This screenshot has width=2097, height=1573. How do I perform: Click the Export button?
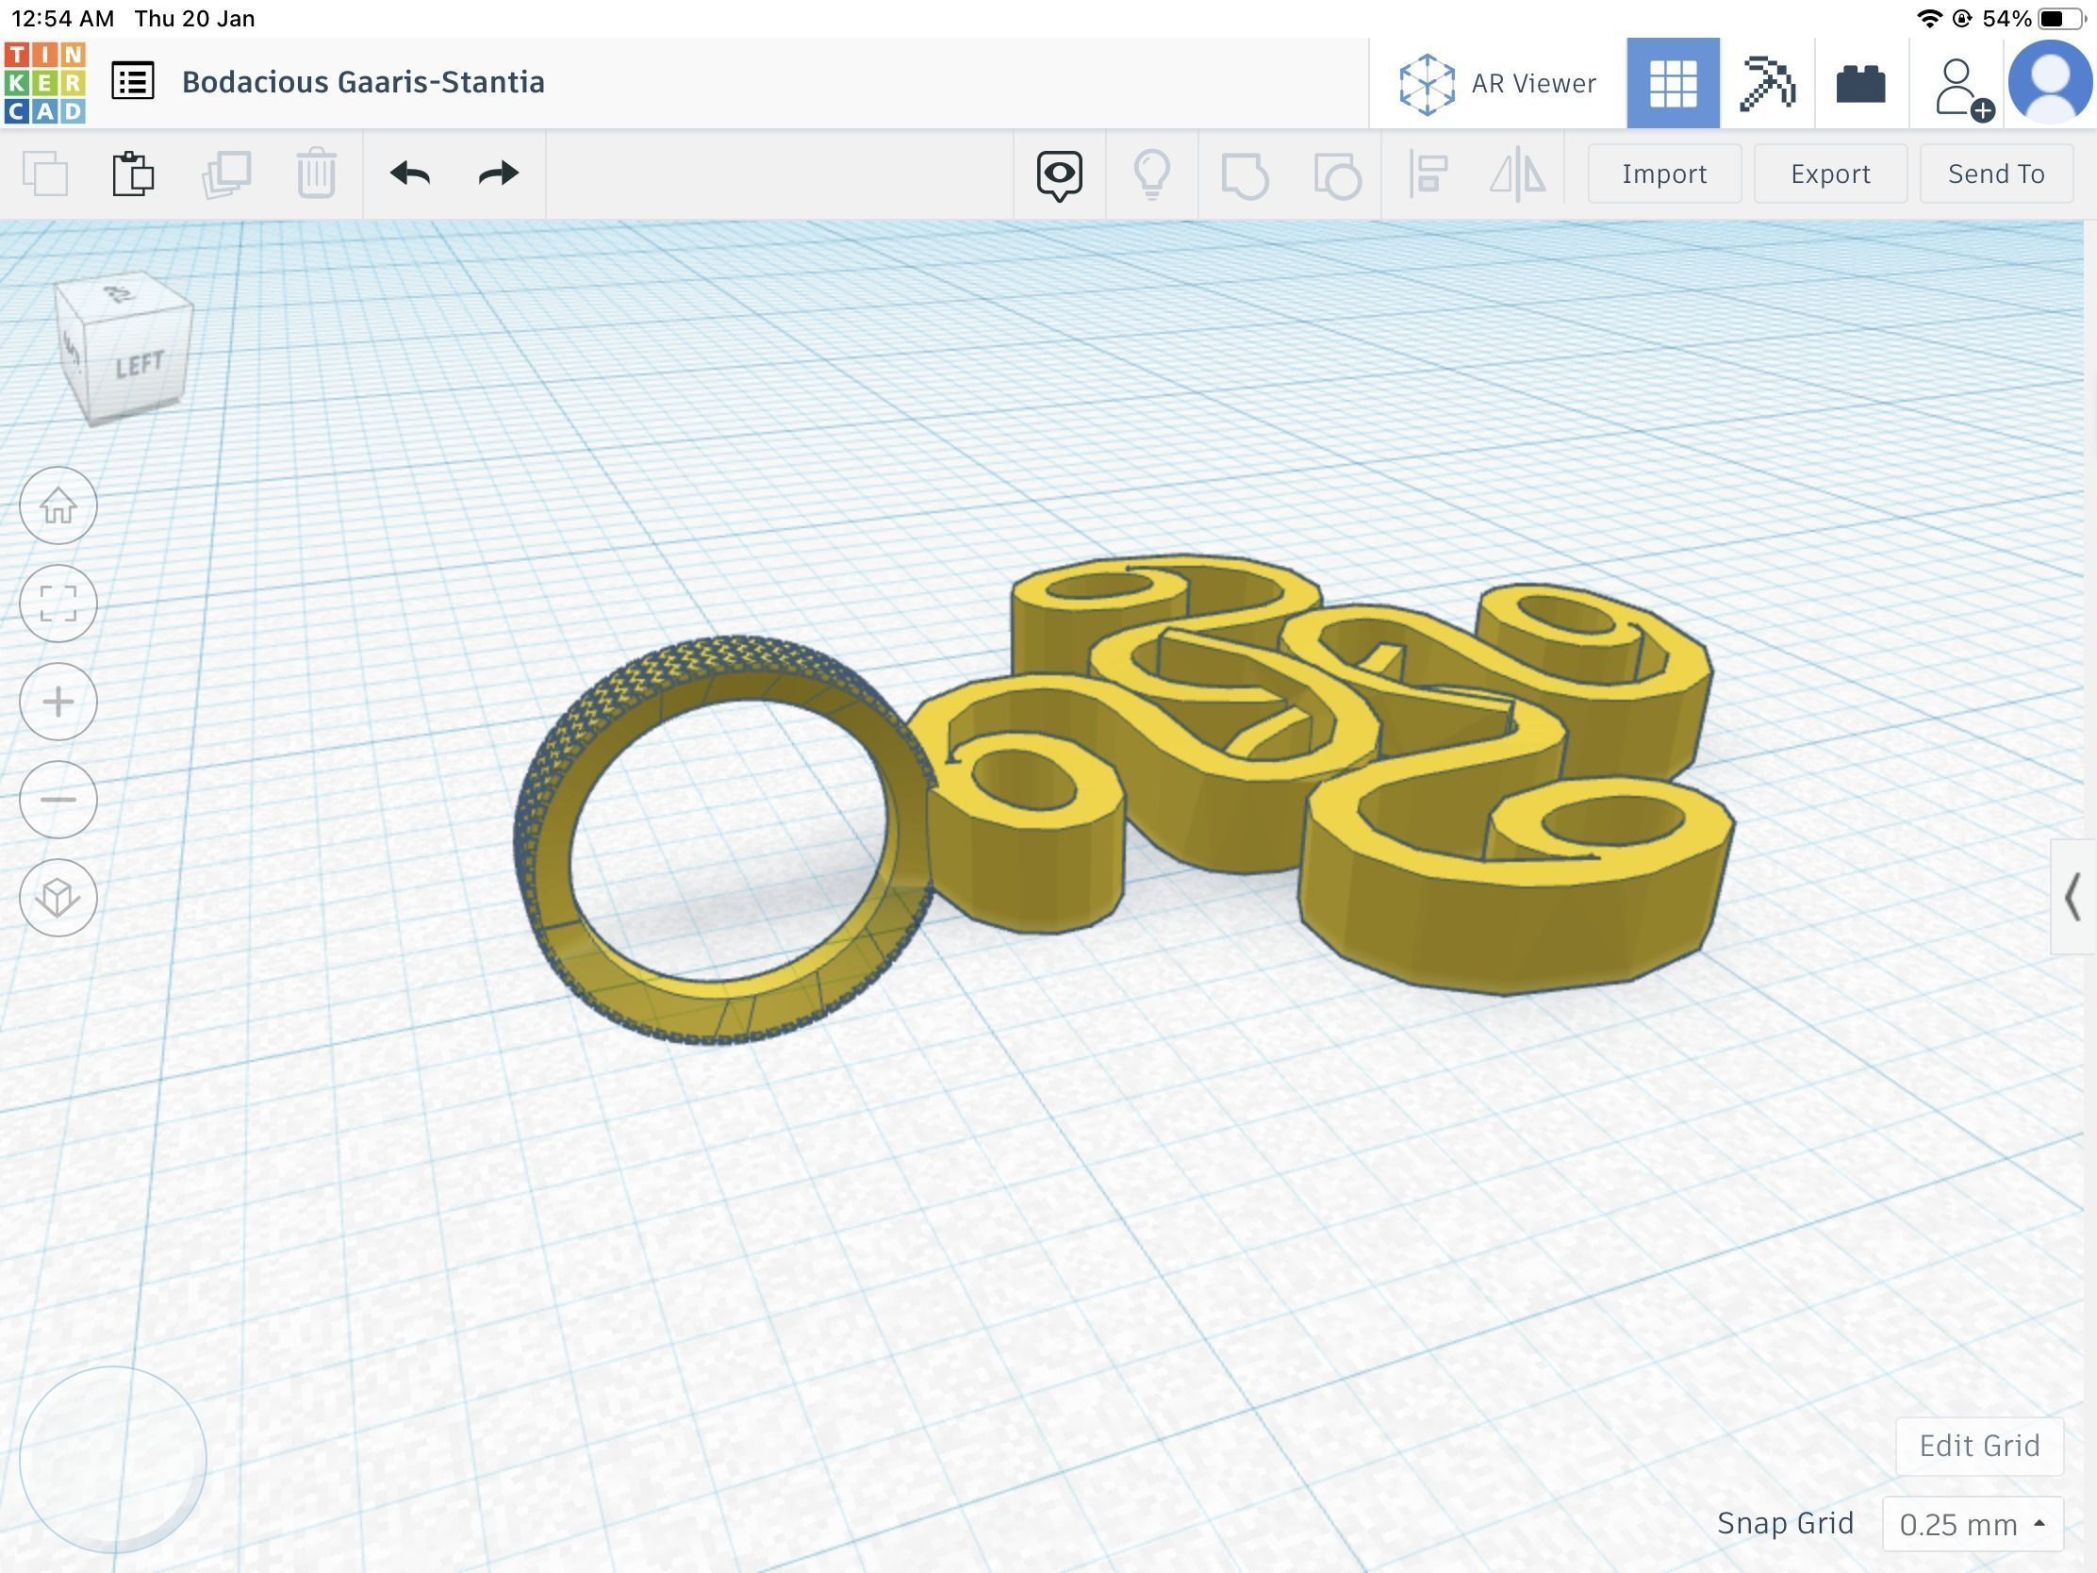(1829, 174)
